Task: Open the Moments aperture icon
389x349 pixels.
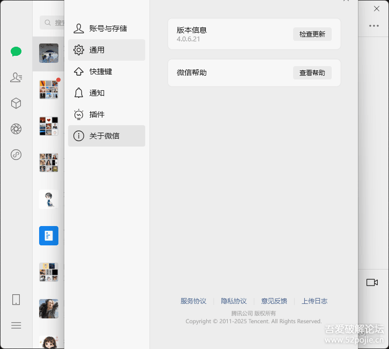Action: pos(16,129)
